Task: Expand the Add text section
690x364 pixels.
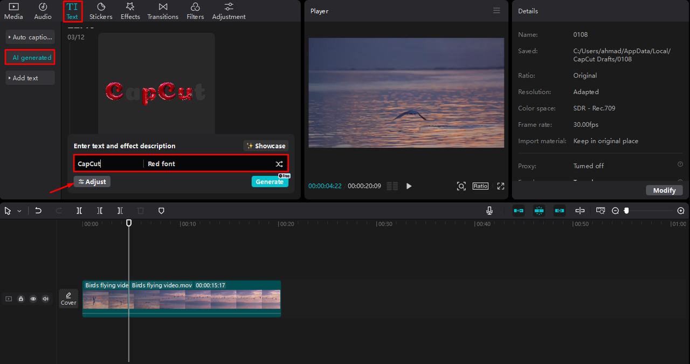Action: pos(30,78)
